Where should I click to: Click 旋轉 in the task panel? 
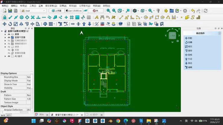click(x=190, y=42)
